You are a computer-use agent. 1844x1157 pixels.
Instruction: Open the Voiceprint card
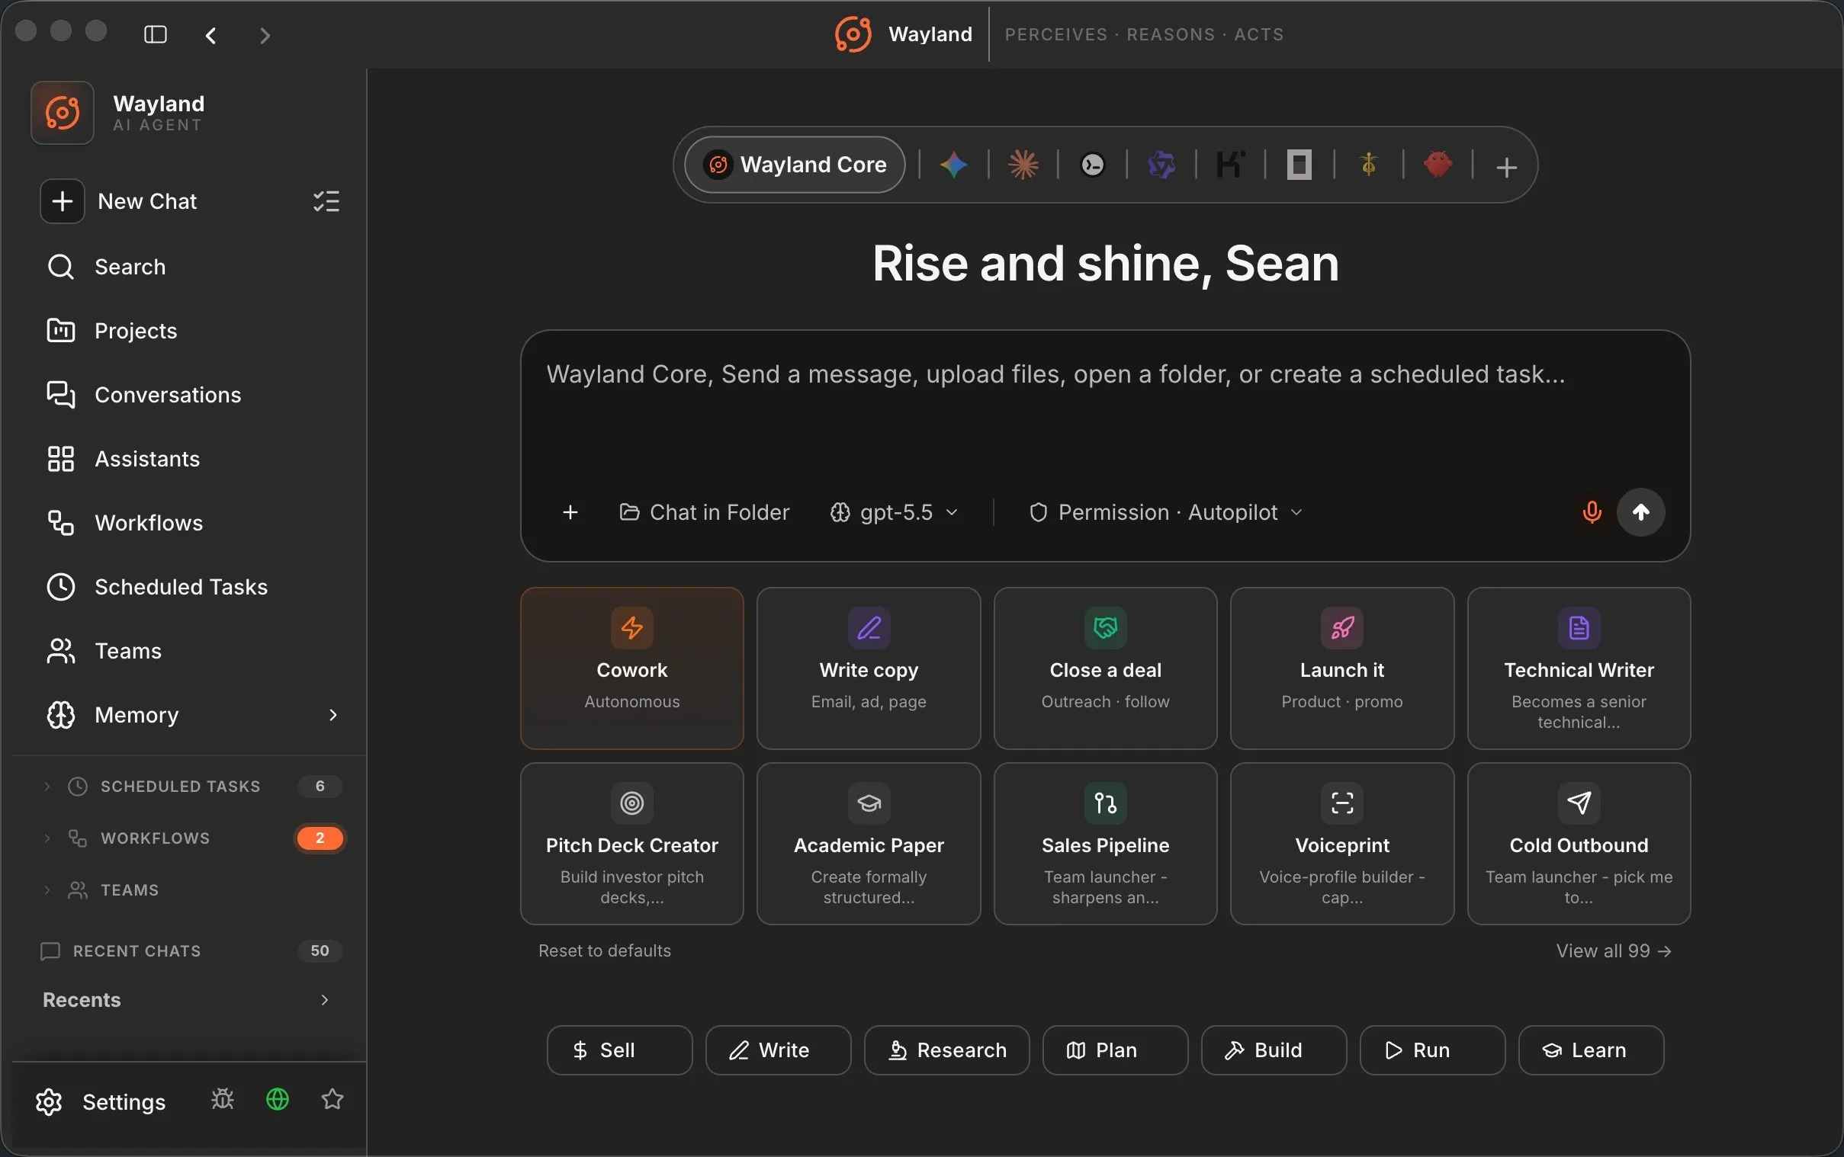[x=1342, y=843]
